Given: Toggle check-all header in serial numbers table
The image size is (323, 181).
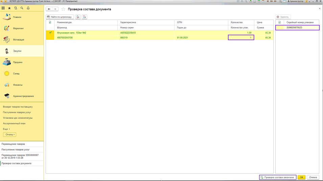Looking at the screenshot, I should (279, 22).
